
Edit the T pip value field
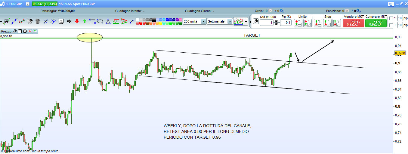[x=400, y=25]
